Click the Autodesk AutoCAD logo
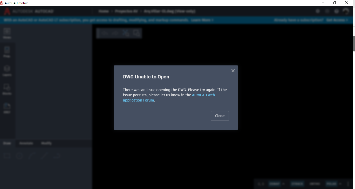 click(29, 11)
